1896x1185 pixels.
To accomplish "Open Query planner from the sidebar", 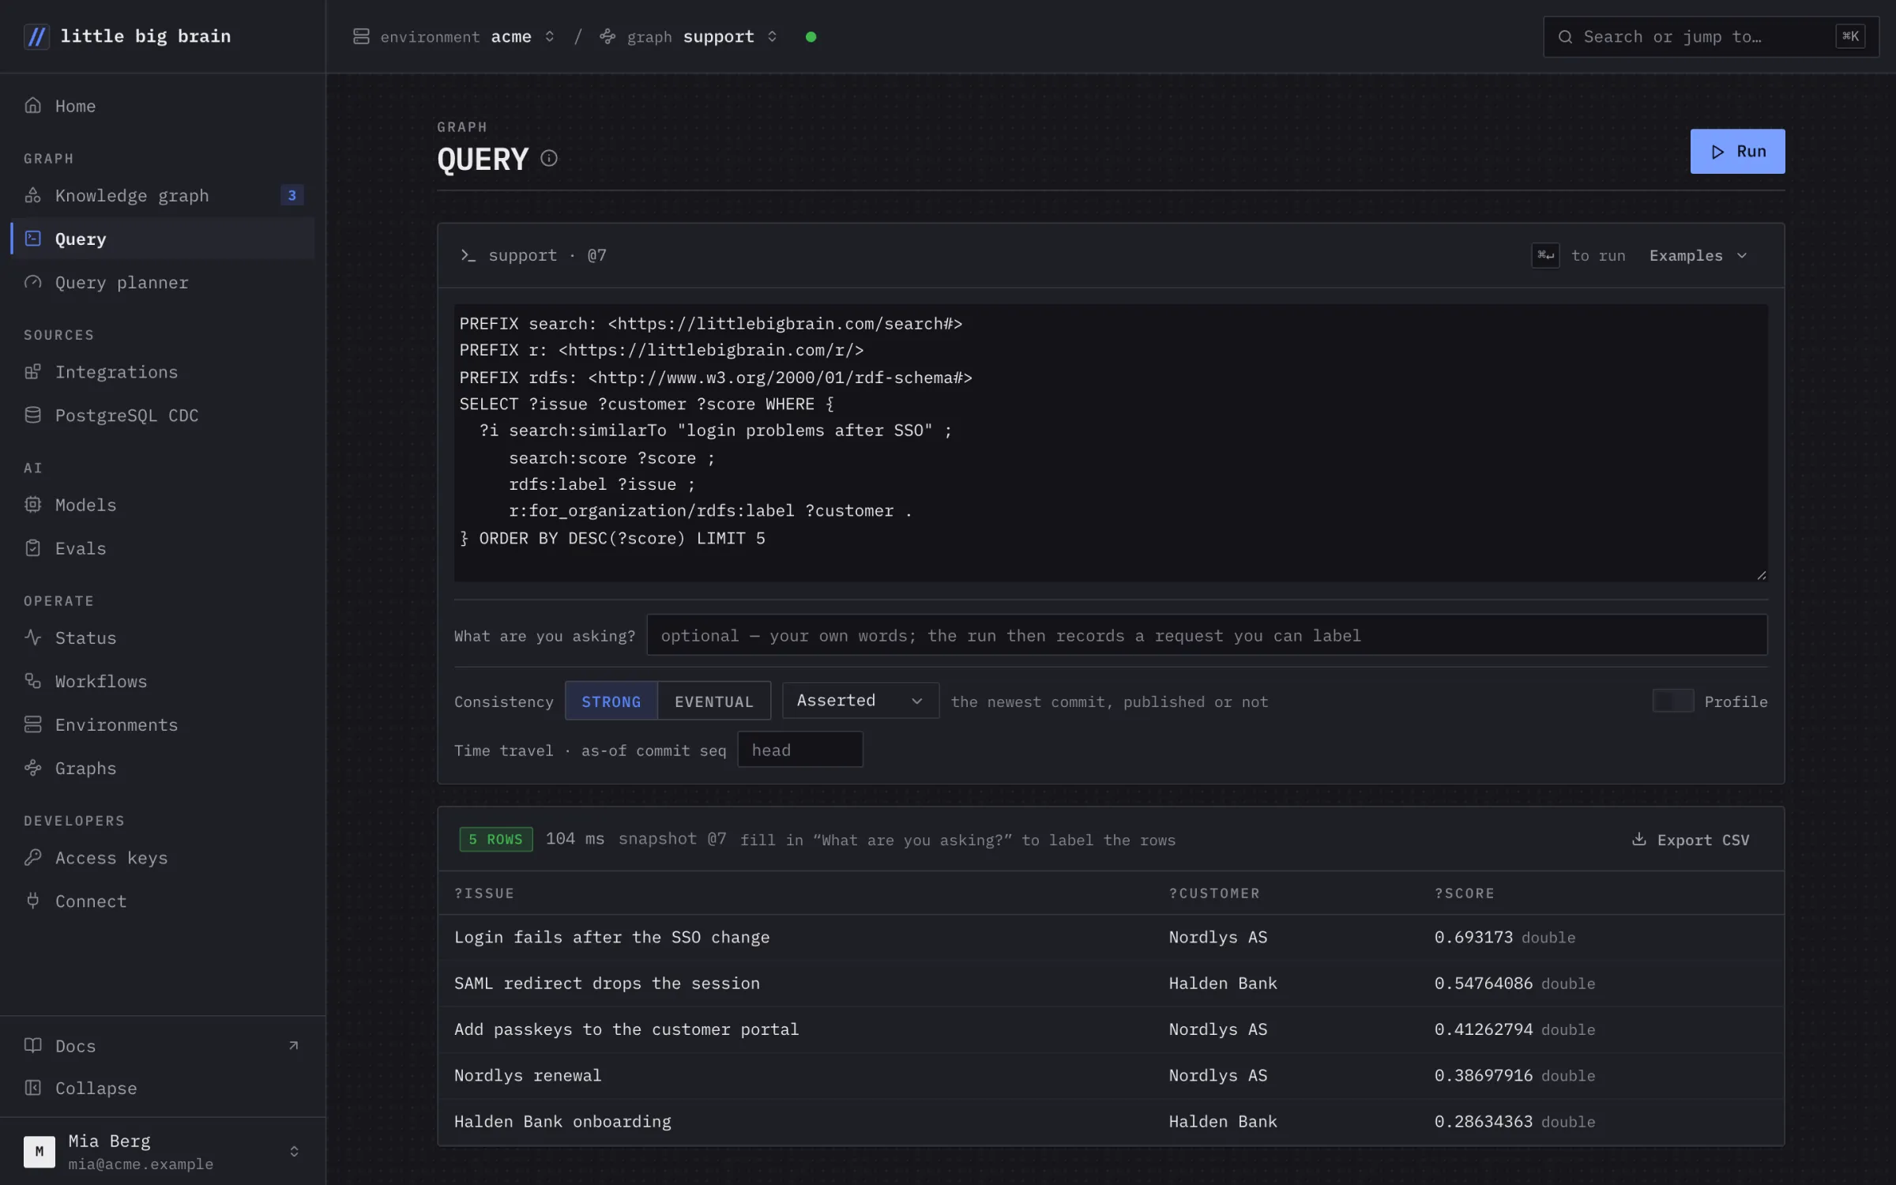I will pyautogui.click(x=163, y=282).
